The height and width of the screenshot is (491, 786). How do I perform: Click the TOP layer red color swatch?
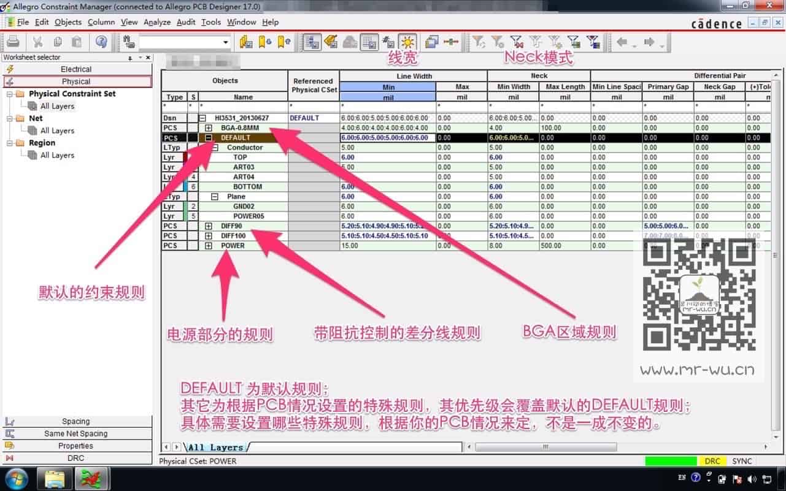click(185, 158)
